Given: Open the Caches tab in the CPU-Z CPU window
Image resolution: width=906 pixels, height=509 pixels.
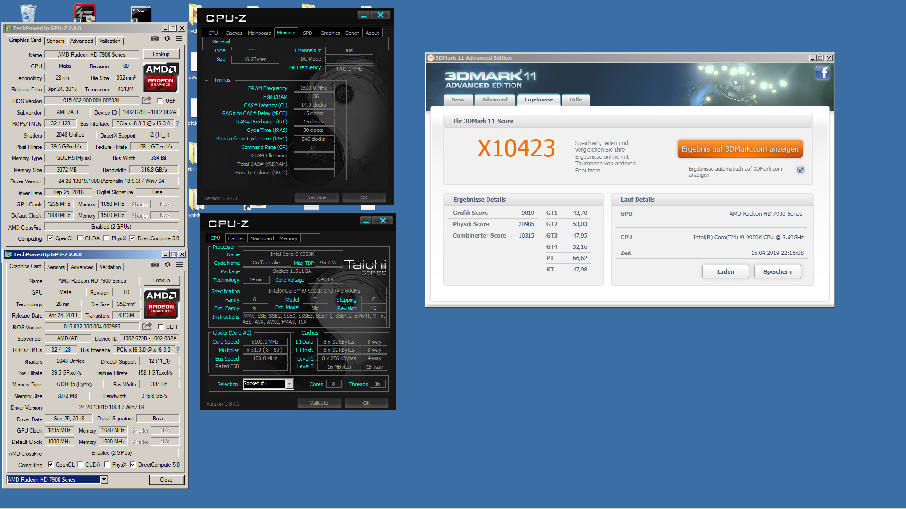Looking at the screenshot, I should point(236,238).
